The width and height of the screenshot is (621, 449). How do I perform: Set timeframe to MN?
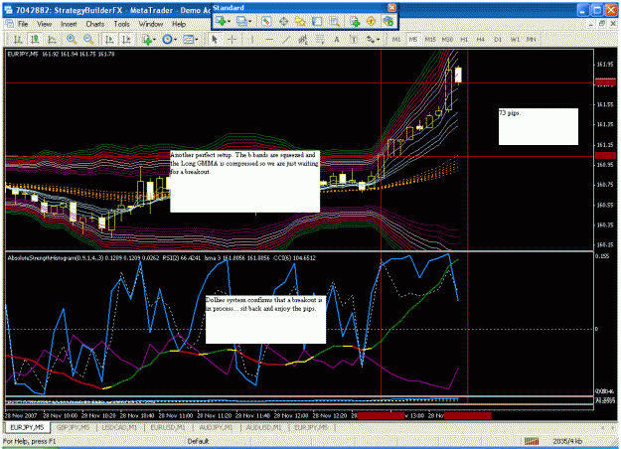pos(532,39)
